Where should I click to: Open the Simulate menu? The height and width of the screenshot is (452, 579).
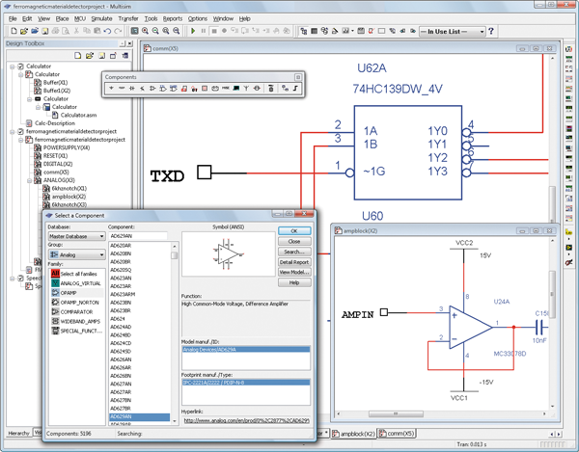(101, 18)
